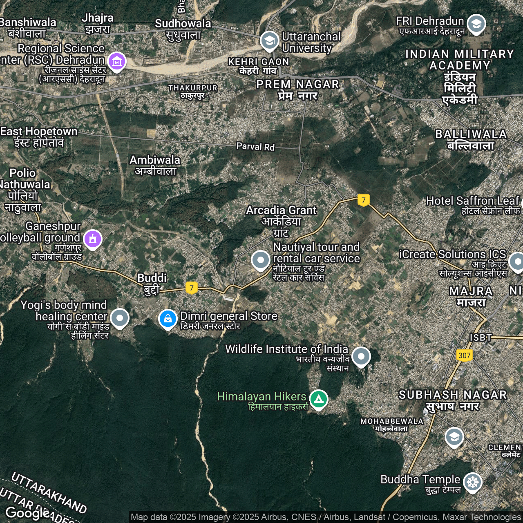Click the Google logo
Image resolution: width=523 pixels, height=523 pixels.
point(27,513)
